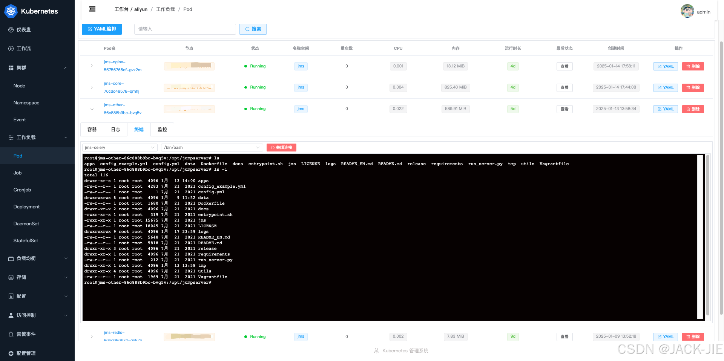Screen dimensions: 724x361
Task: Open 告警事件 alert events
Action: coord(37,334)
